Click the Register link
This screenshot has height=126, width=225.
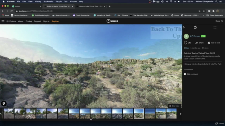[55, 21]
